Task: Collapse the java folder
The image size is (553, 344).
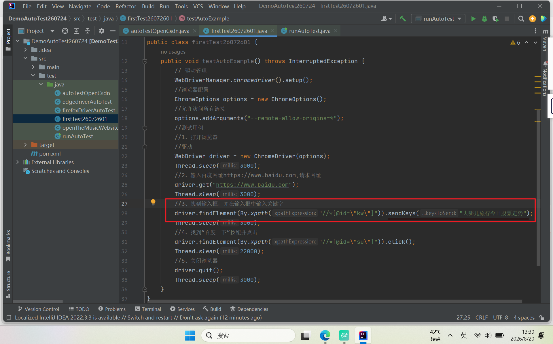Action: click(41, 84)
